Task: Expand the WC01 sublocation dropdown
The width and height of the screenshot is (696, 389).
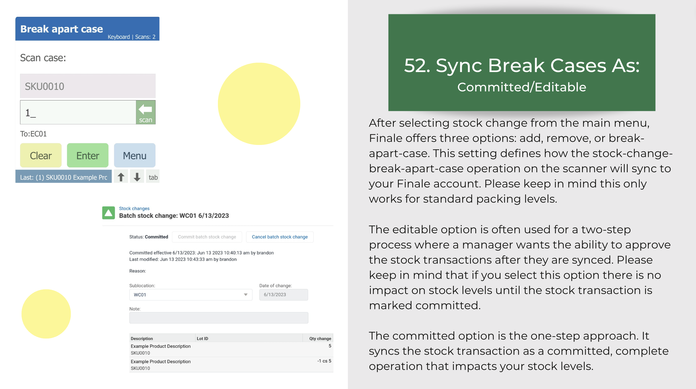Action: click(x=191, y=295)
